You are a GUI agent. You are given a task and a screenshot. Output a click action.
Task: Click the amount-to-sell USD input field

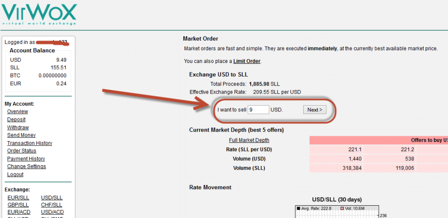[x=258, y=110]
